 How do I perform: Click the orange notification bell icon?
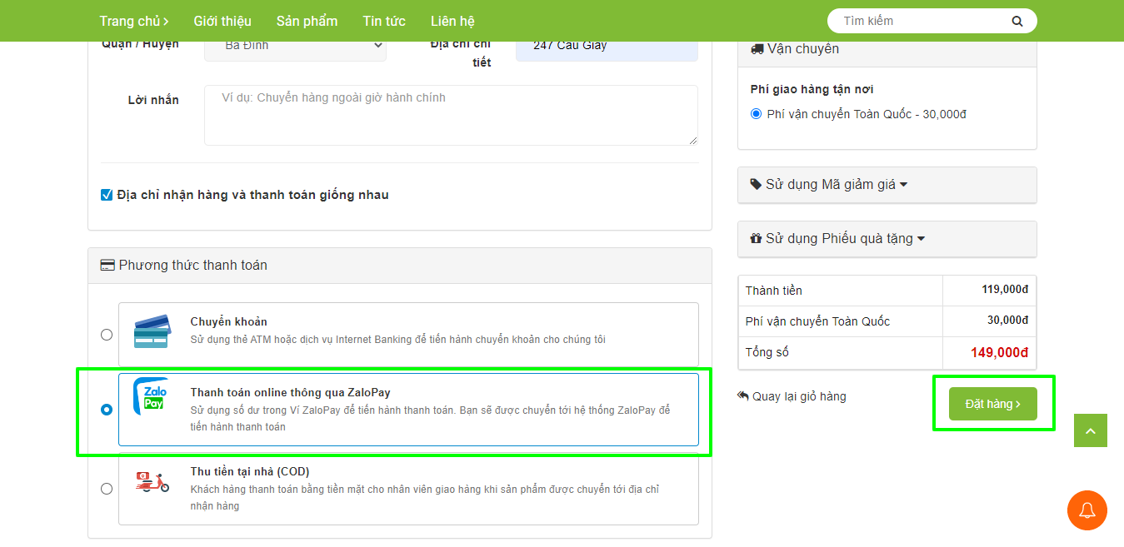(x=1087, y=510)
